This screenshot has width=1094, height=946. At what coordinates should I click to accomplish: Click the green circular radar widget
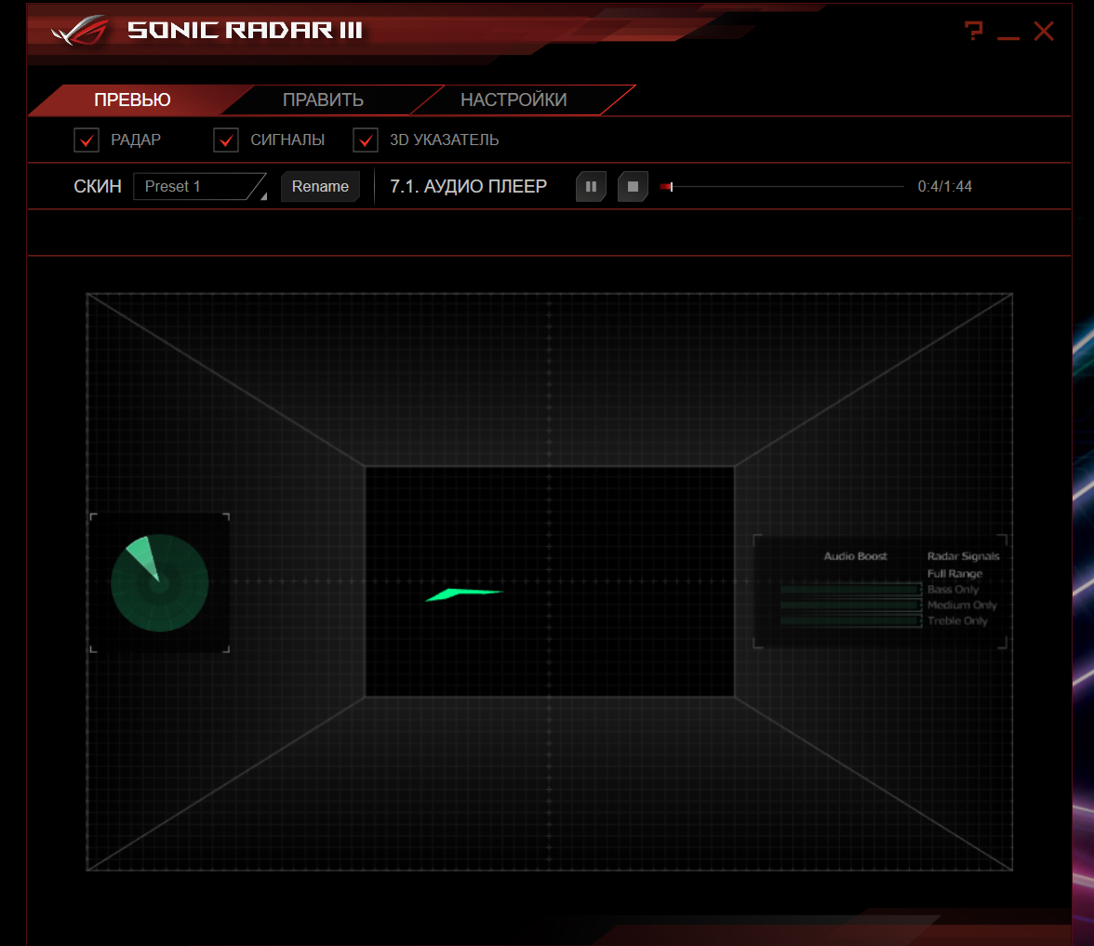pos(159,583)
